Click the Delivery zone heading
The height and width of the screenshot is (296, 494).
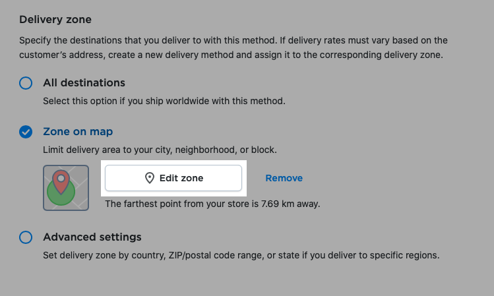point(55,20)
